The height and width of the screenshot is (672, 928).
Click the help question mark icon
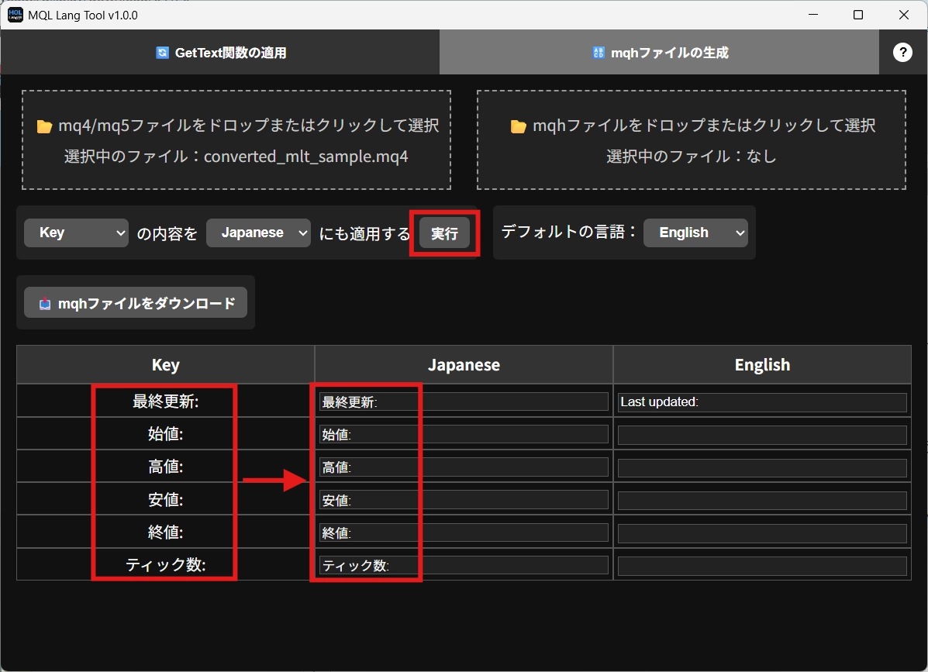pyautogui.click(x=902, y=52)
